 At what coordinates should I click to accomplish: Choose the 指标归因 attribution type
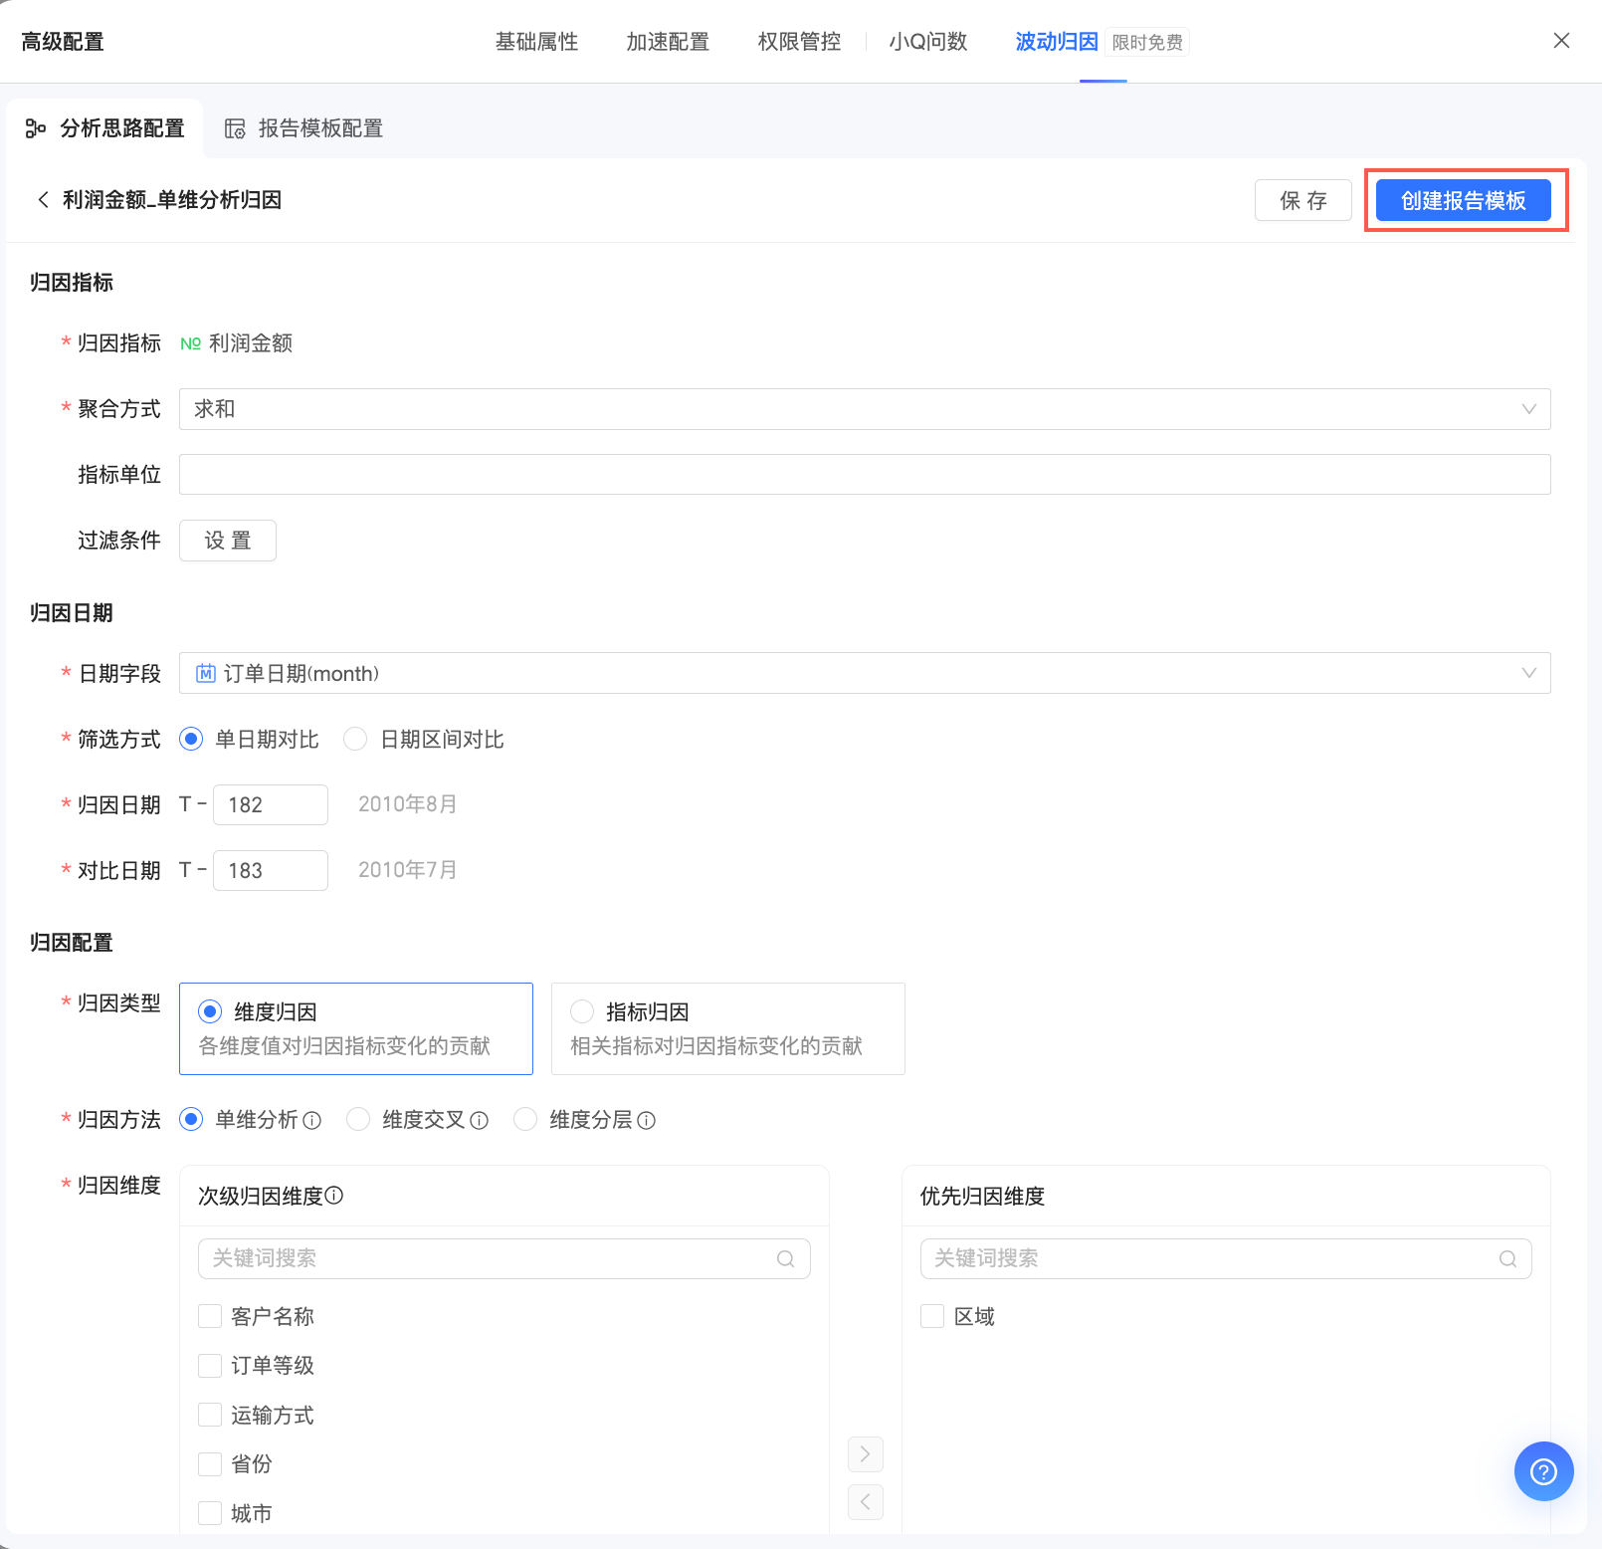pyautogui.click(x=728, y=1028)
